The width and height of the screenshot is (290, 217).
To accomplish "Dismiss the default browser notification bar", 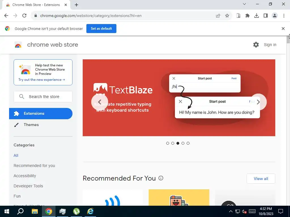I will (283, 29).
